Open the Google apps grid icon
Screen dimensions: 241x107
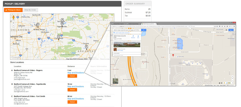[226, 30]
